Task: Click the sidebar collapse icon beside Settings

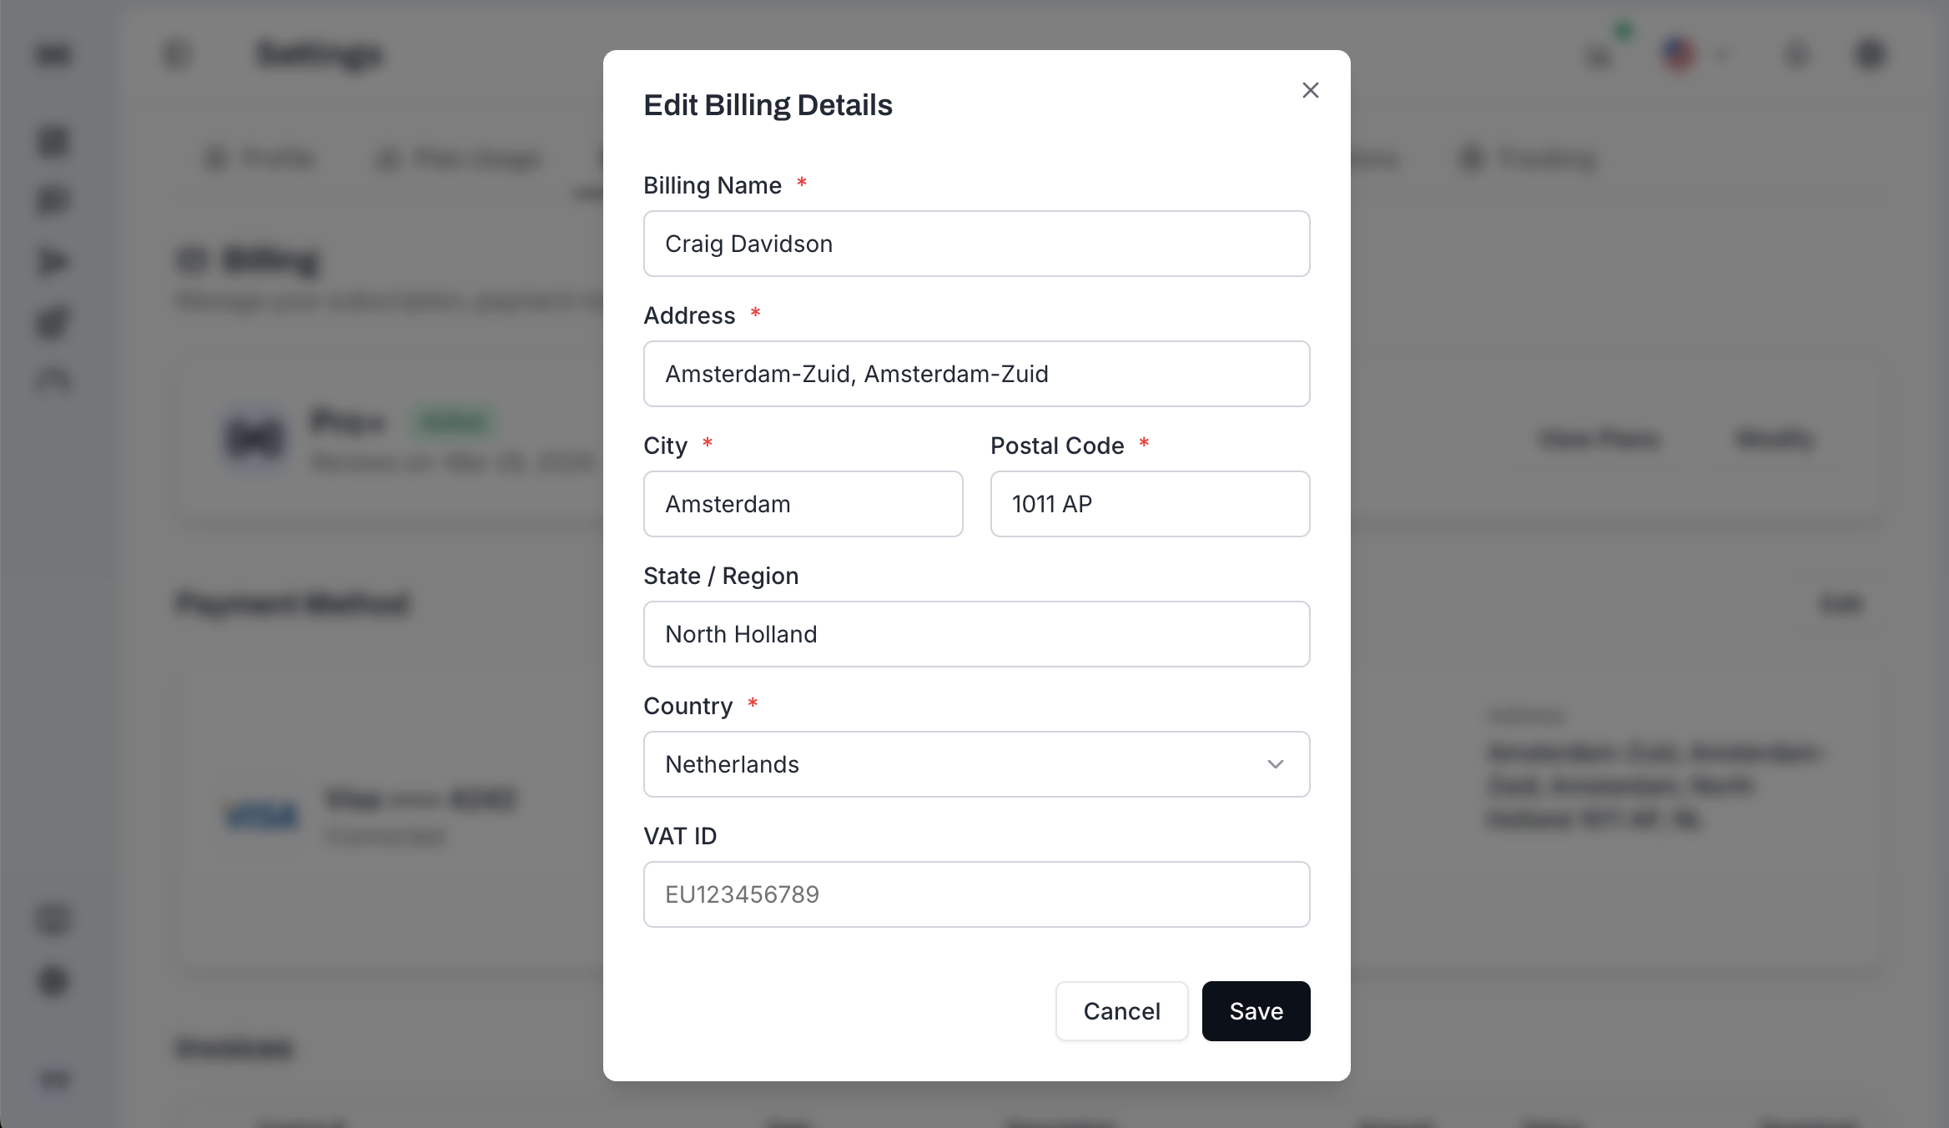Action: coord(177,53)
